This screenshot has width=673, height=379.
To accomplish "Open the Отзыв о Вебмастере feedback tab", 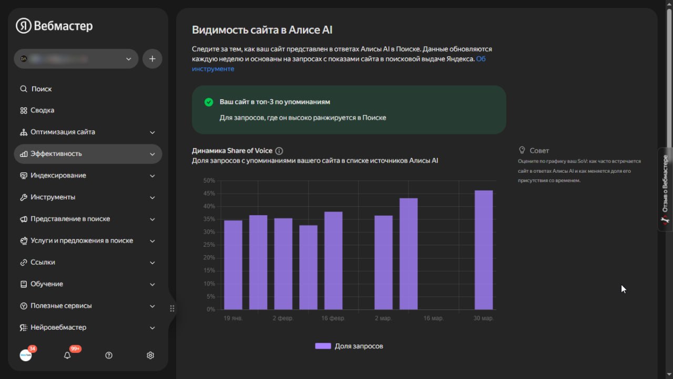I will tap(665, 189).
